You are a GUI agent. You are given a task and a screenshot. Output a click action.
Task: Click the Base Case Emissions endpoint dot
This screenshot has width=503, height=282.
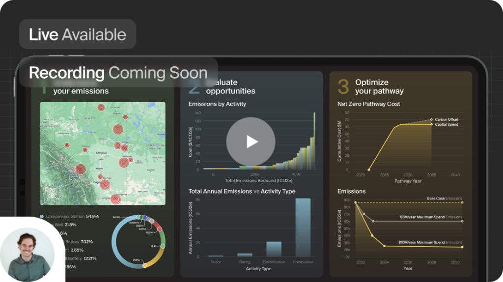coord(462,202)
